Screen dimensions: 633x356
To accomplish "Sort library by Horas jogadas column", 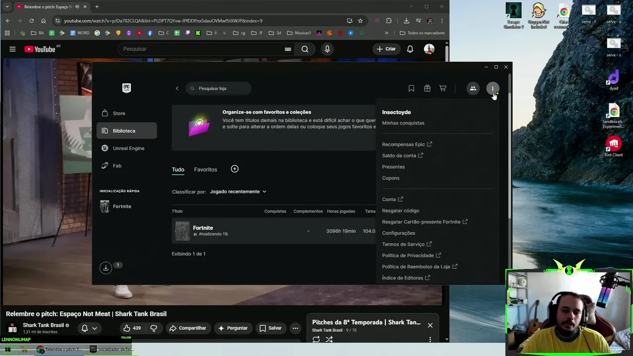I will 341,211.
